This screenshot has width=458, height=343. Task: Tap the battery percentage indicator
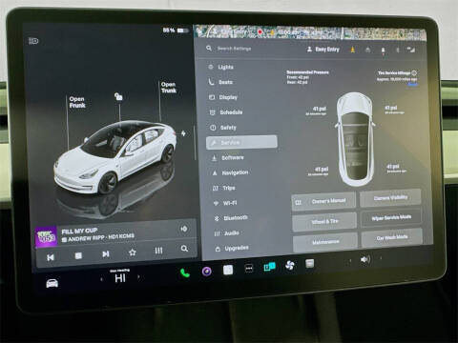pos(175,30)
